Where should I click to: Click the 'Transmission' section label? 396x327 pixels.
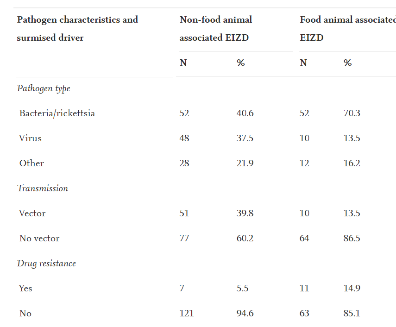pyautogui.click(x=43, y=188)
